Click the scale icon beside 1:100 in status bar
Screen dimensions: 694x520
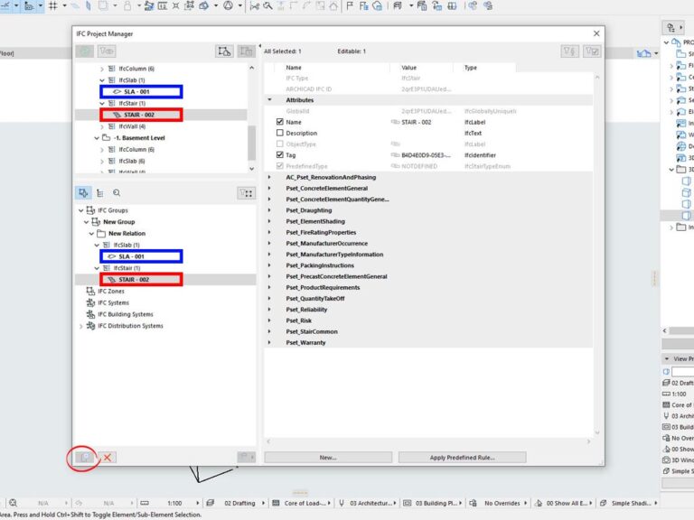145,503
